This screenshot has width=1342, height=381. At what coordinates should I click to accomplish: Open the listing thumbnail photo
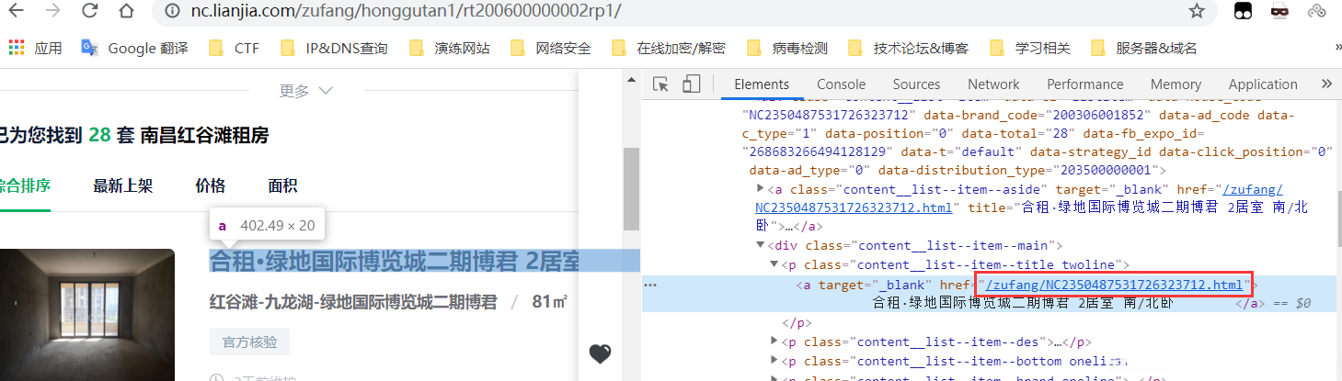[x=87, y=315]
